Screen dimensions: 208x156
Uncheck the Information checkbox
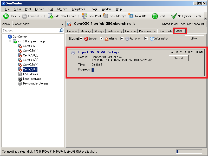coord(146,38)
